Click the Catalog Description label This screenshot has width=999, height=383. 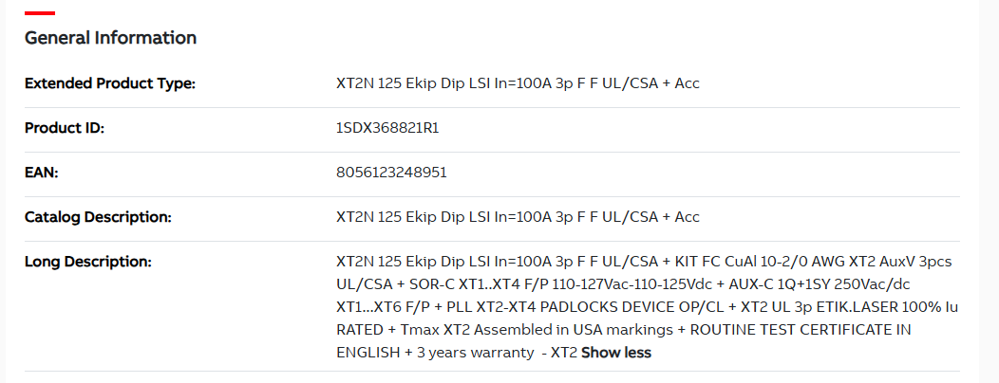coord(98,217)
